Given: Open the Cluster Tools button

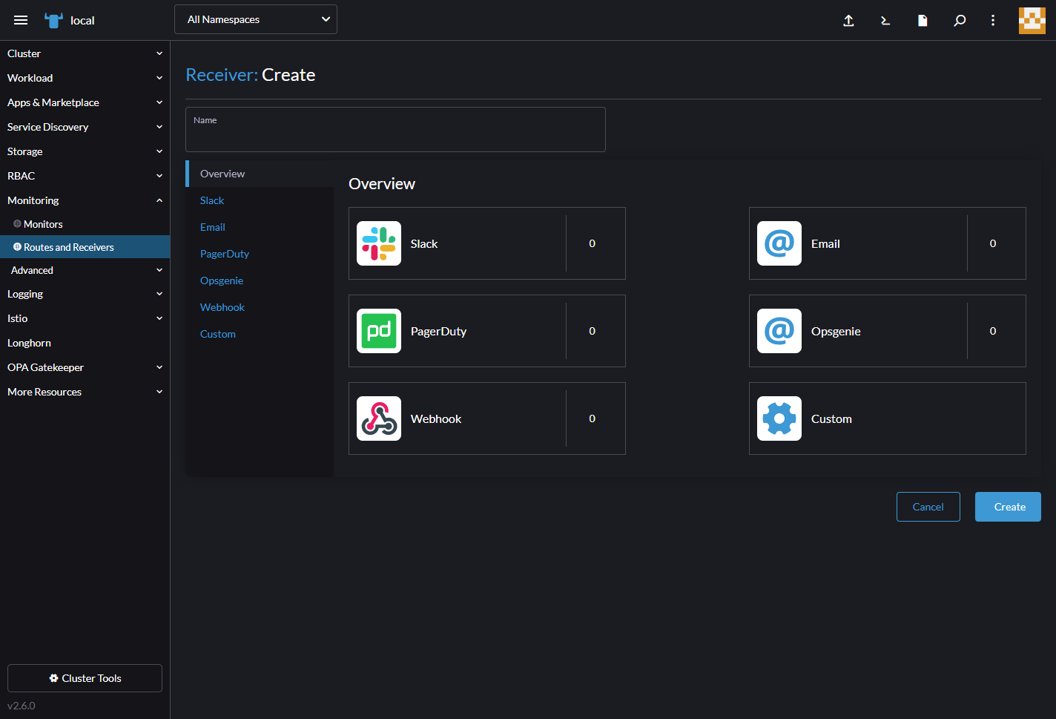Looking at the screenshot, I should [x=85, y=678].
